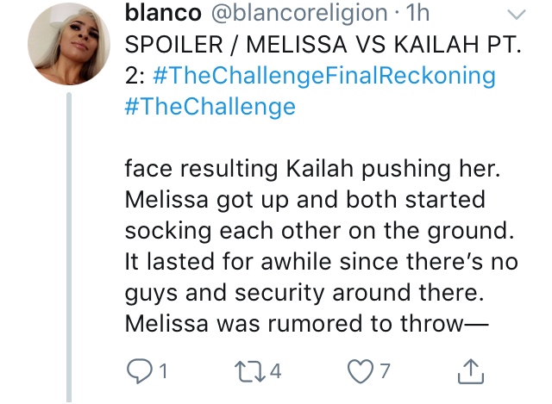
Task: Open the share icon for this tweet
Action: tap(471, 371)
